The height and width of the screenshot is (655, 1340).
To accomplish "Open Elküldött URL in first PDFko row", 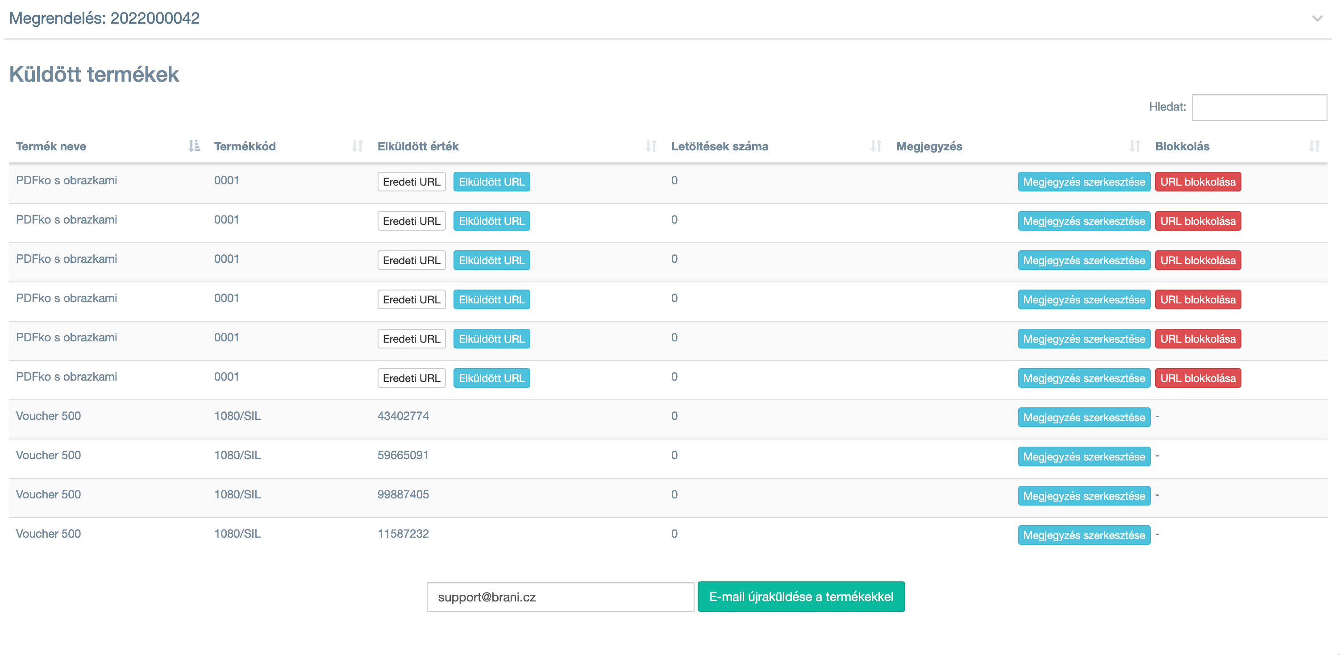I will (491, 182).
